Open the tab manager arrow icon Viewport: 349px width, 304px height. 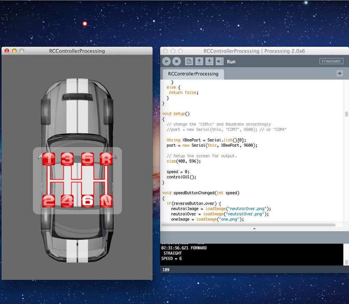[340, 74]
